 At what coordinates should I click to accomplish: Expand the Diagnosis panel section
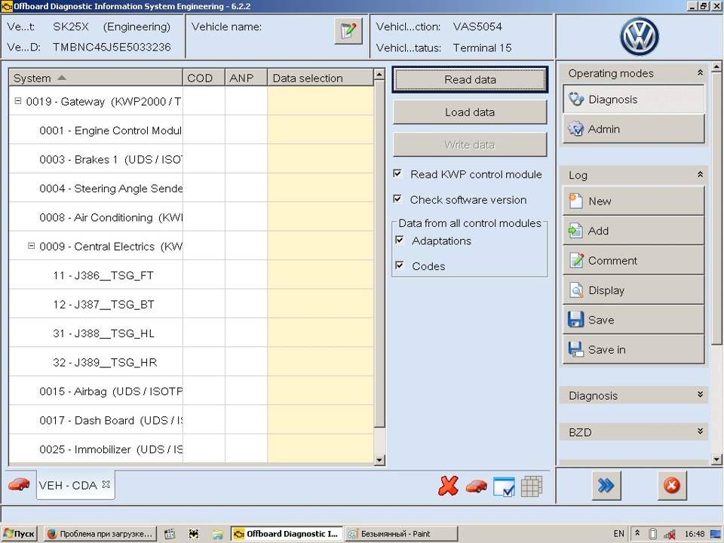click(700, 394)
